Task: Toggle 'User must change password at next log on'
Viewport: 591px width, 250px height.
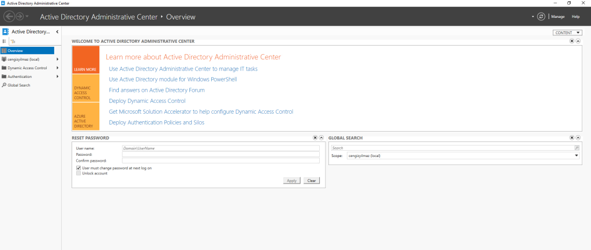Action: [x=78, y=168]
